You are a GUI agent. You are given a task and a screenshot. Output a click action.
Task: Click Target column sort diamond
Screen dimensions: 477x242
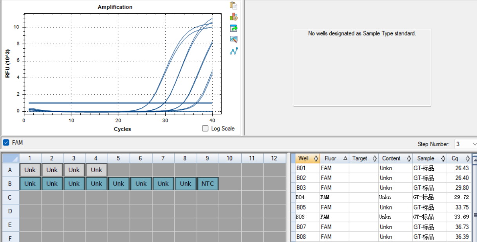374,159
